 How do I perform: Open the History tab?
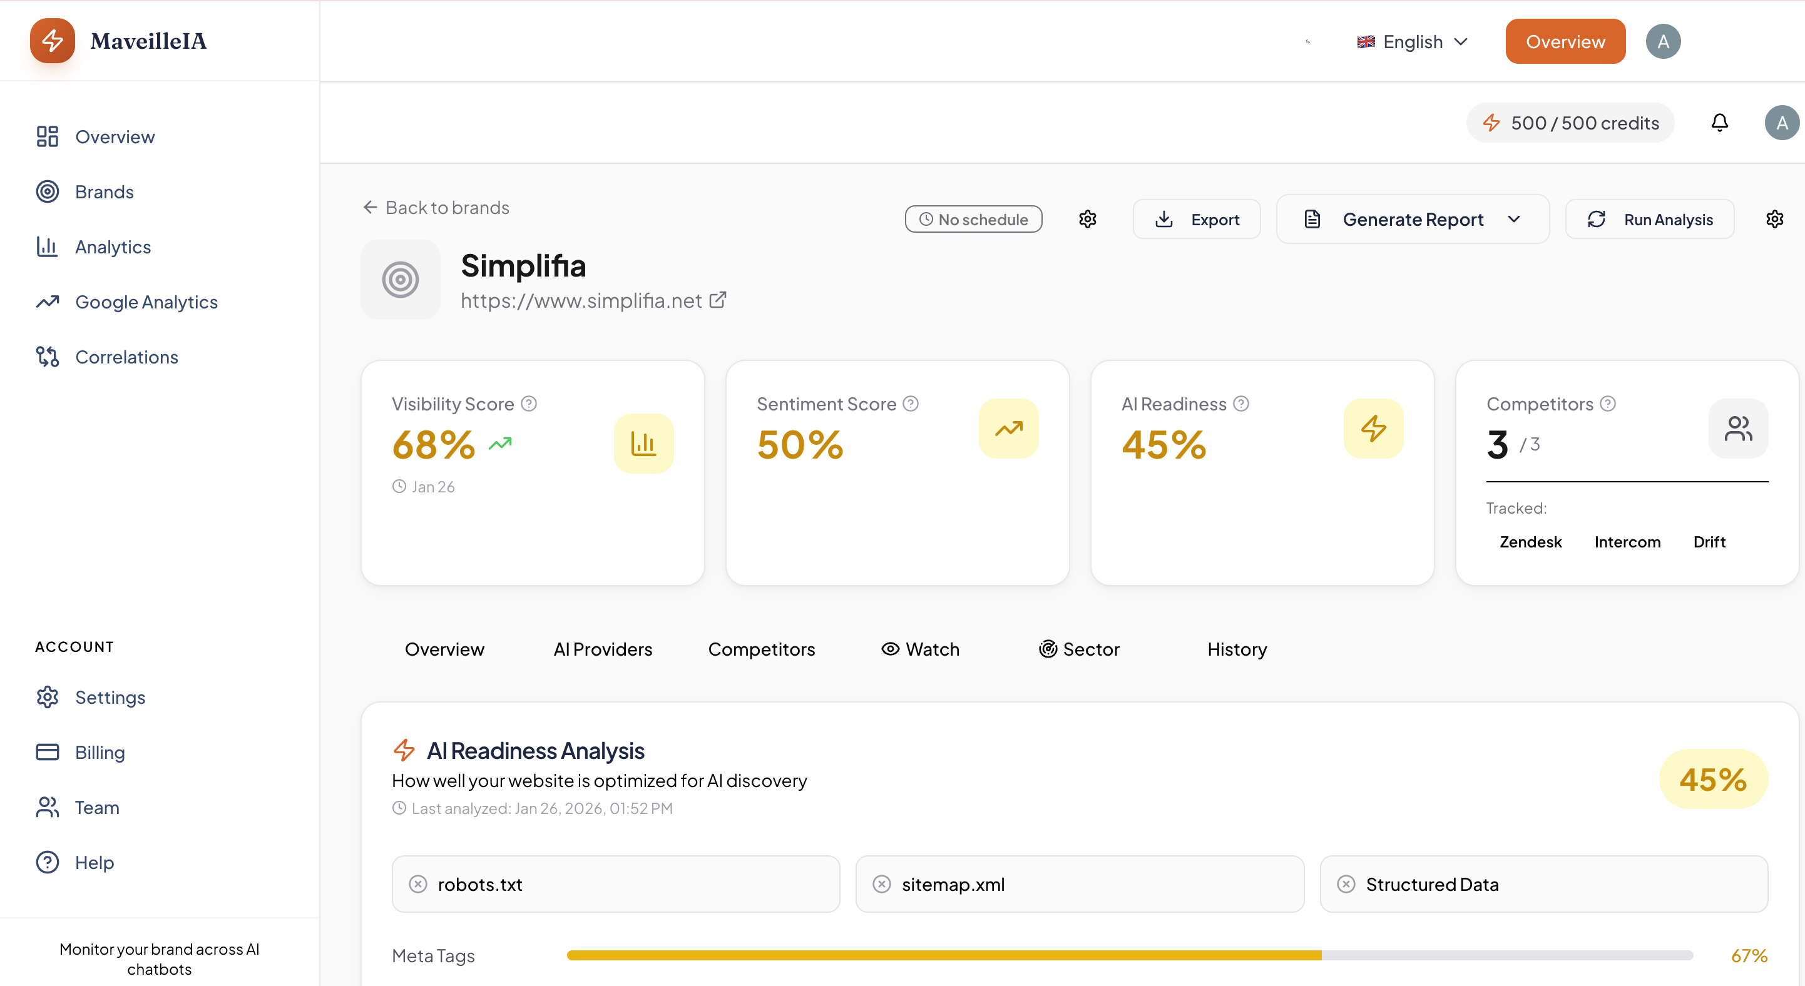[1236, 648]
